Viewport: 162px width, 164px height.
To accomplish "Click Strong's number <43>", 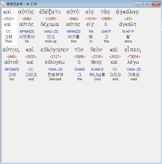I will click(128, 19).
